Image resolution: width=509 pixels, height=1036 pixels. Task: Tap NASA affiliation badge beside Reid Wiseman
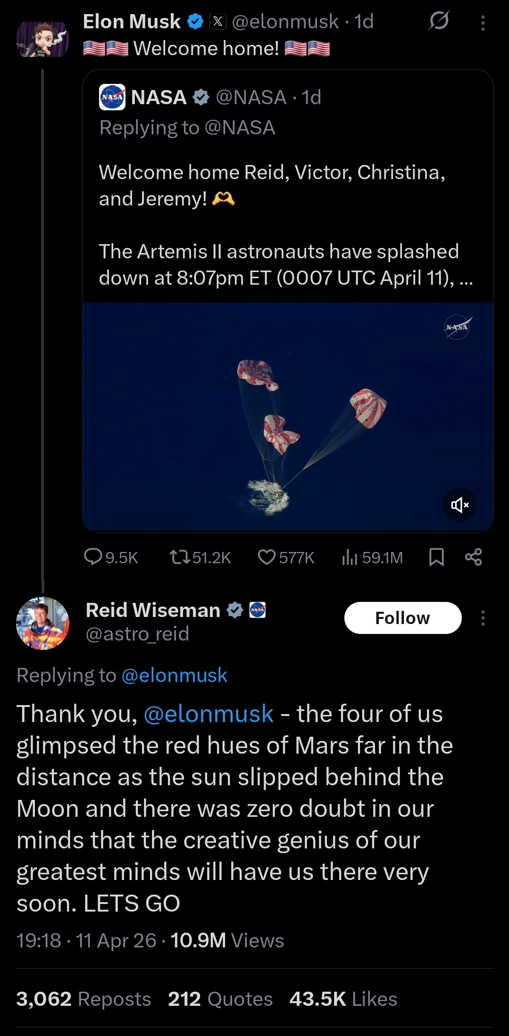(x=258, y=610)
